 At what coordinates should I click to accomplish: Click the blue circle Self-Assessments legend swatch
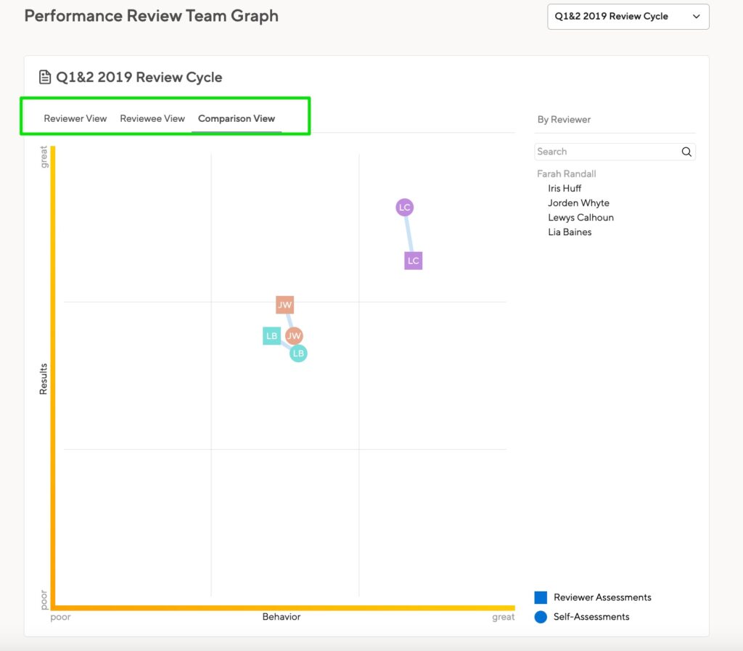541,617
